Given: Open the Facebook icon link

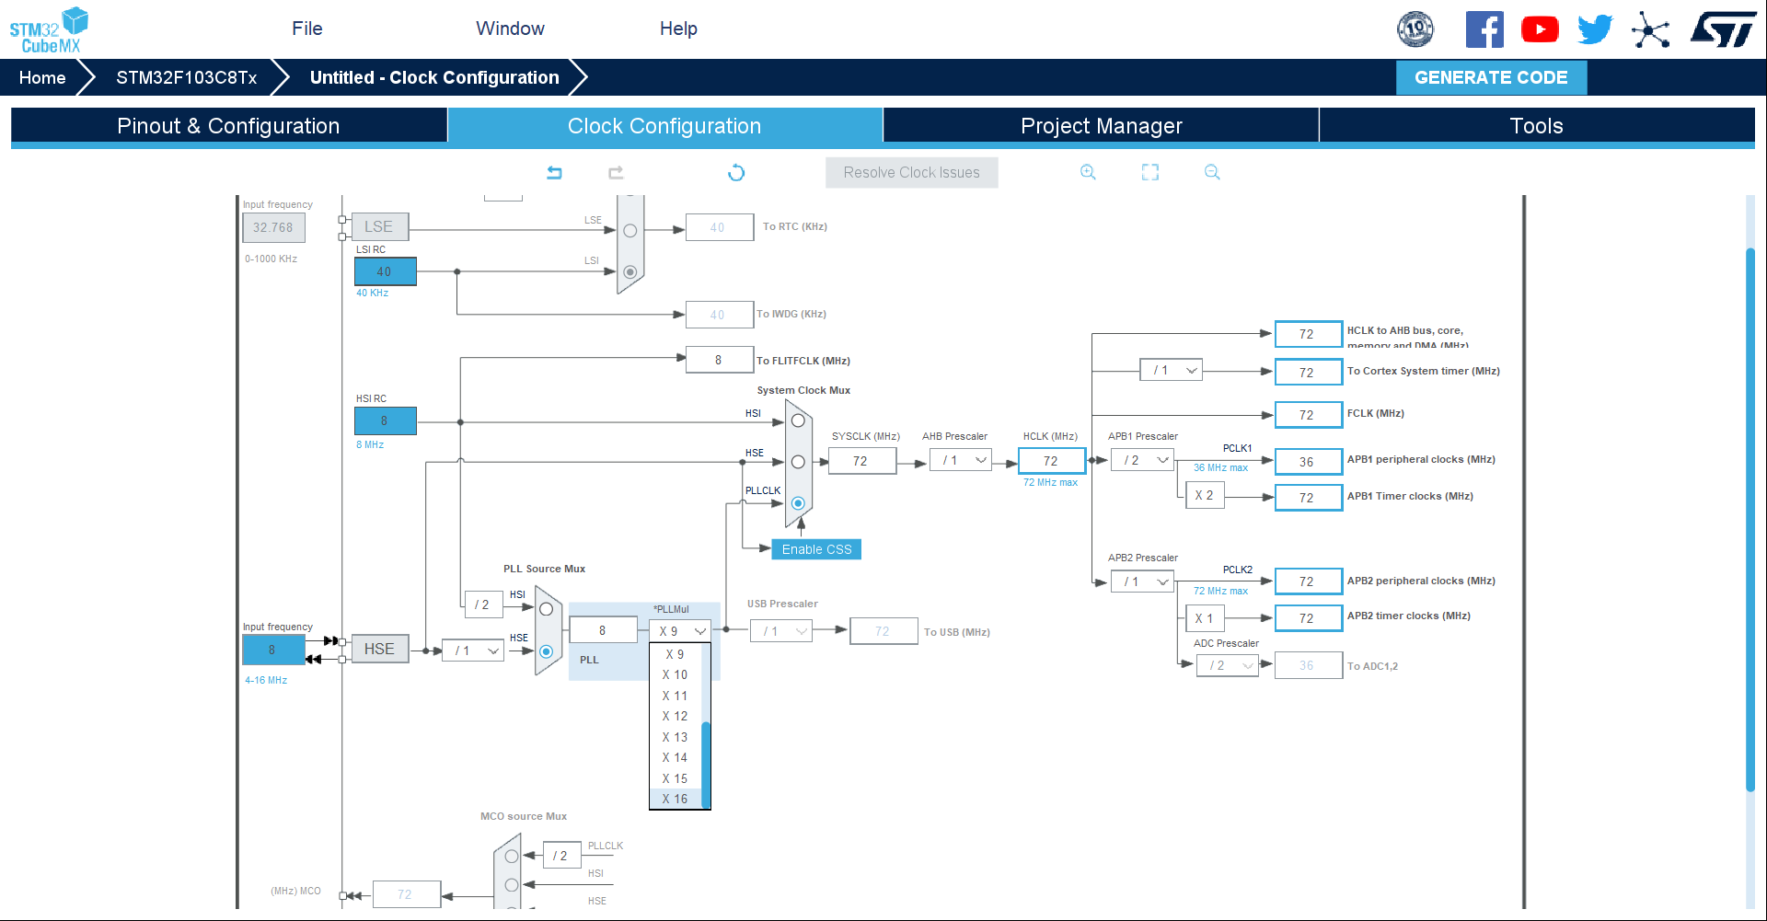Looking at the screenshot, I should [x=1484, y=29].
